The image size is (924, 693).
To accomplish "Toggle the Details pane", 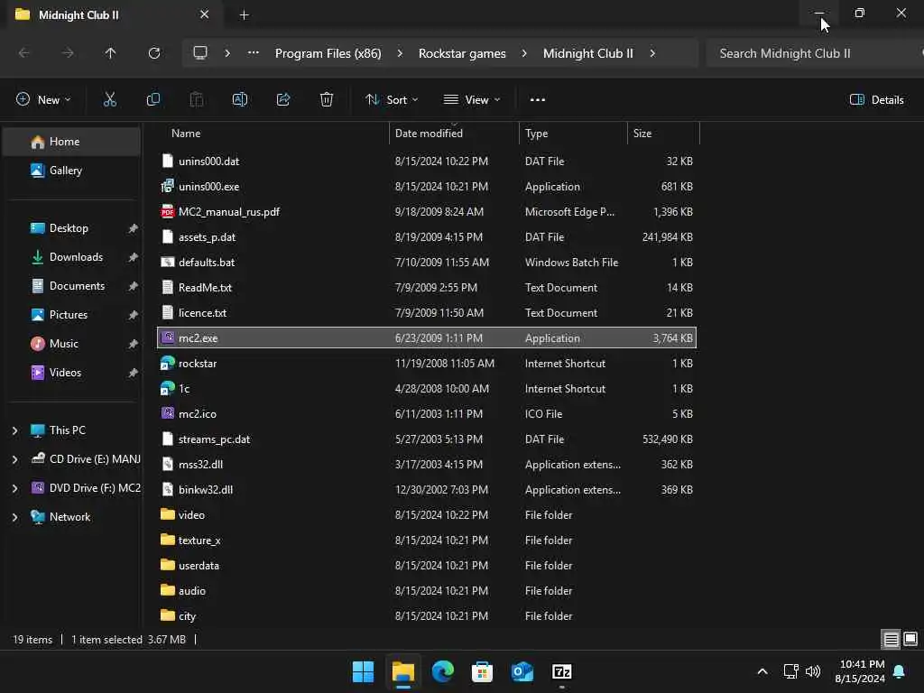I will point(877,99).
